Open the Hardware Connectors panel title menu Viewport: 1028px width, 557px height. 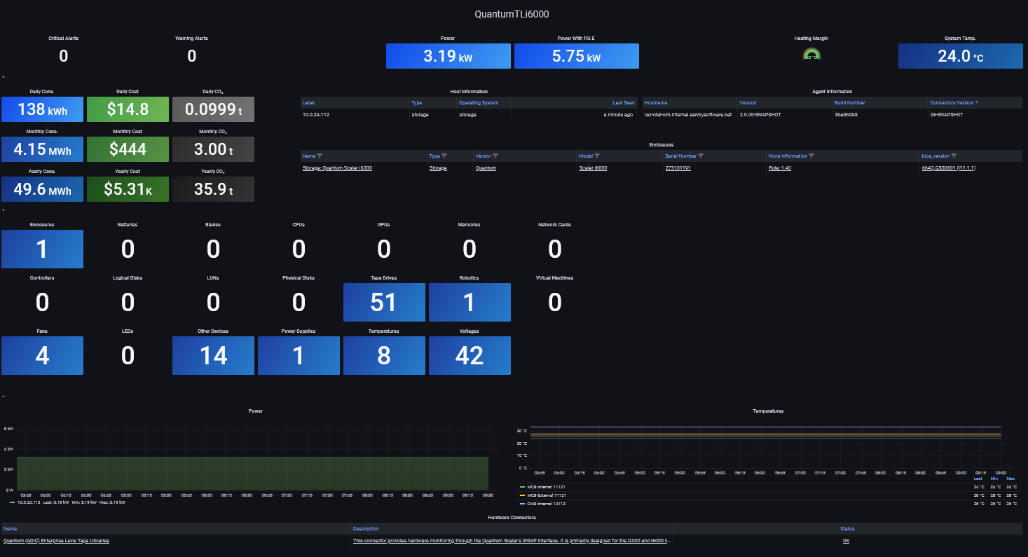pyautogui.click(x=512, y=517)
